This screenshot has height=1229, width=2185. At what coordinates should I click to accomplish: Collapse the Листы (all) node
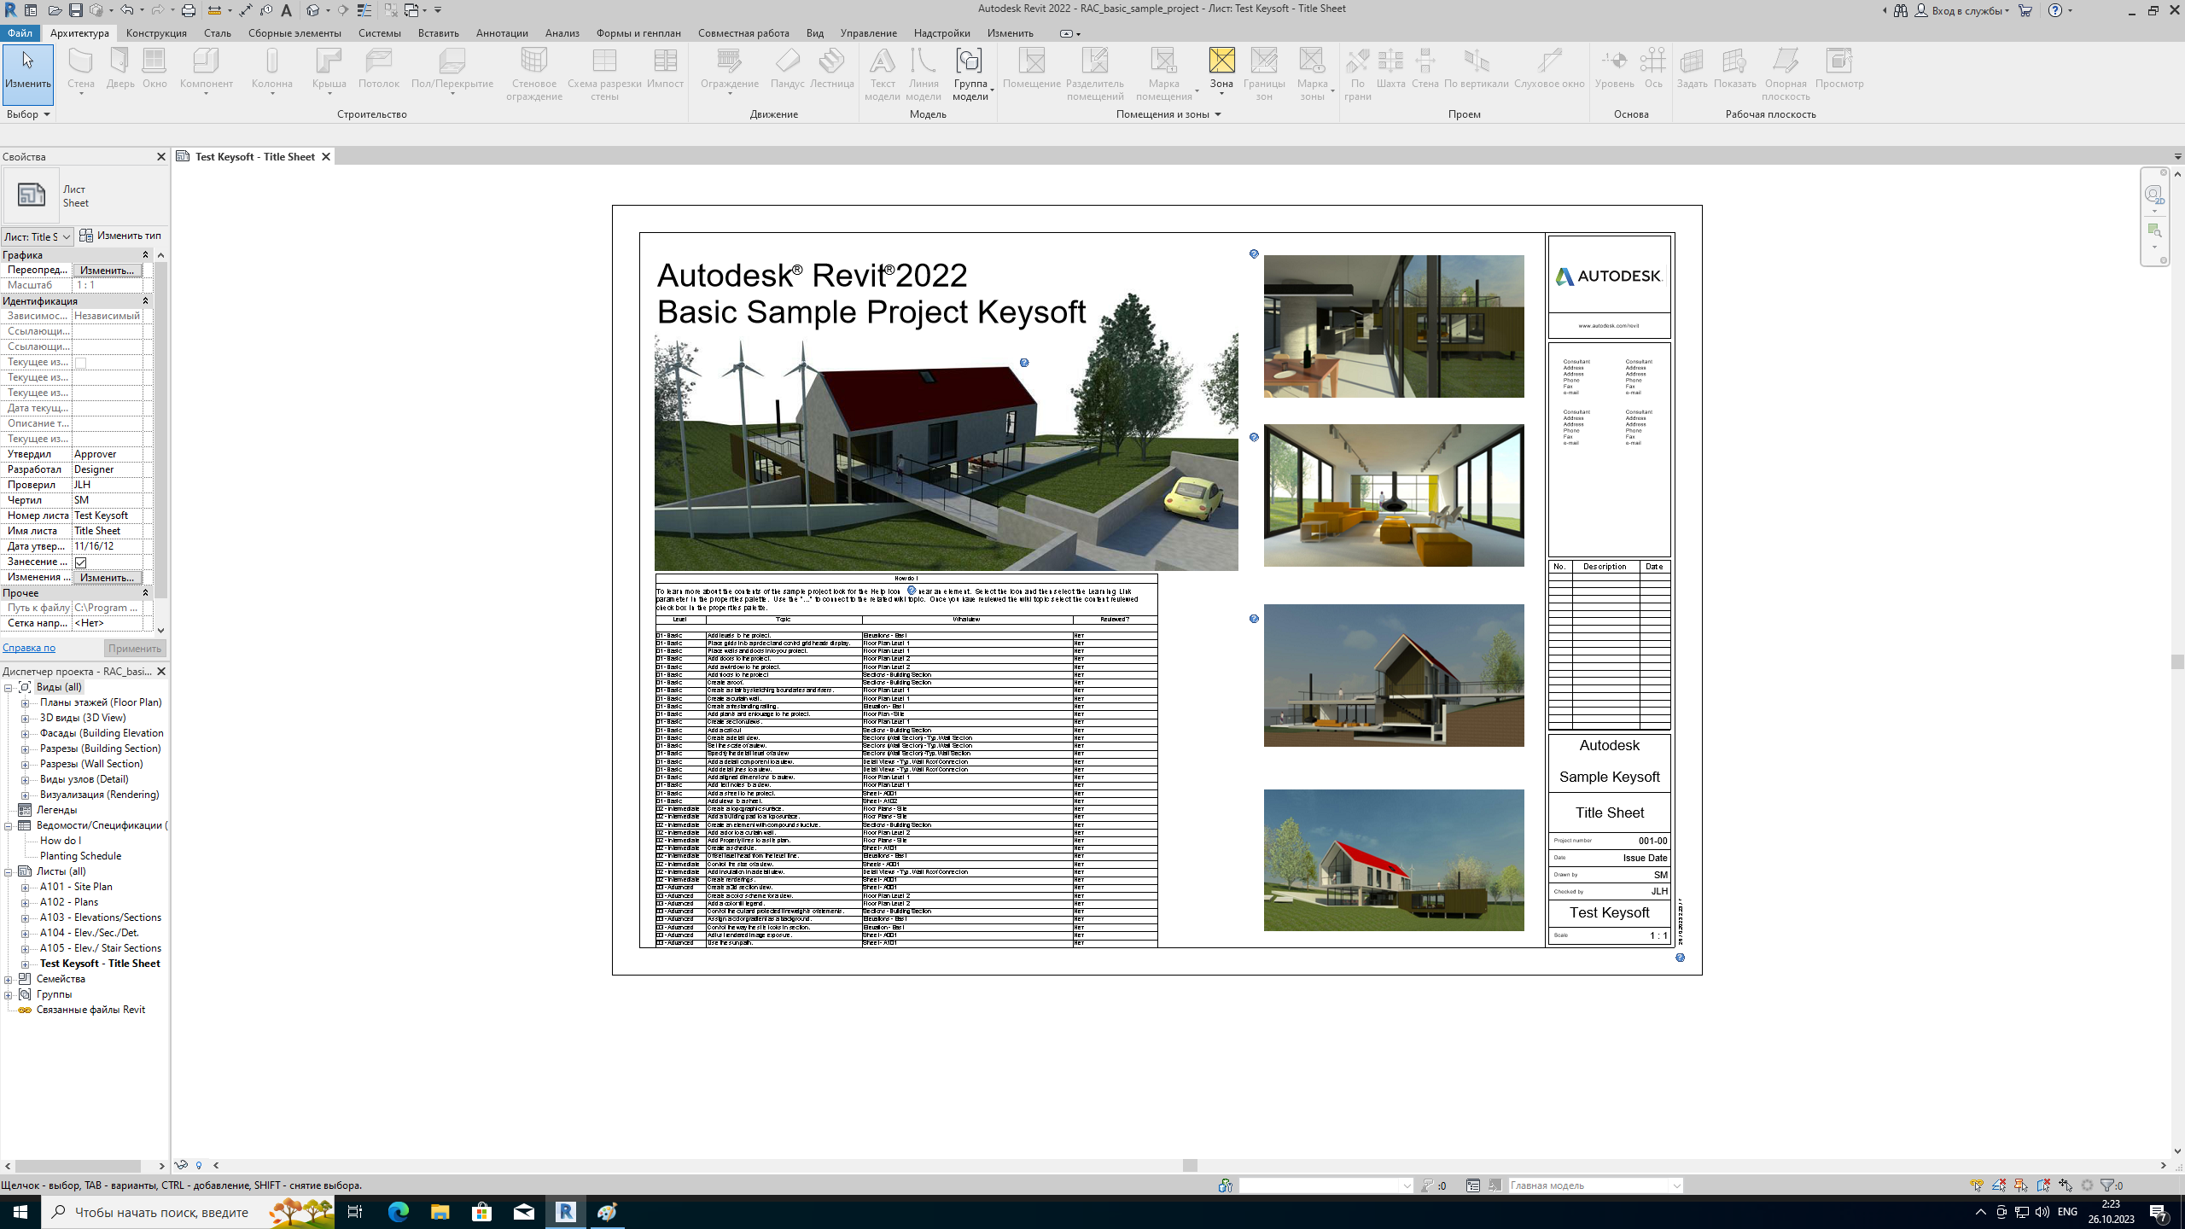[9, 872]
